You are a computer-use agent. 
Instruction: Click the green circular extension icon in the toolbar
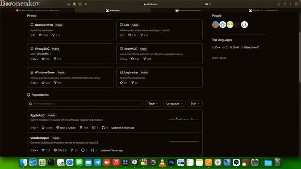point(80,4)
